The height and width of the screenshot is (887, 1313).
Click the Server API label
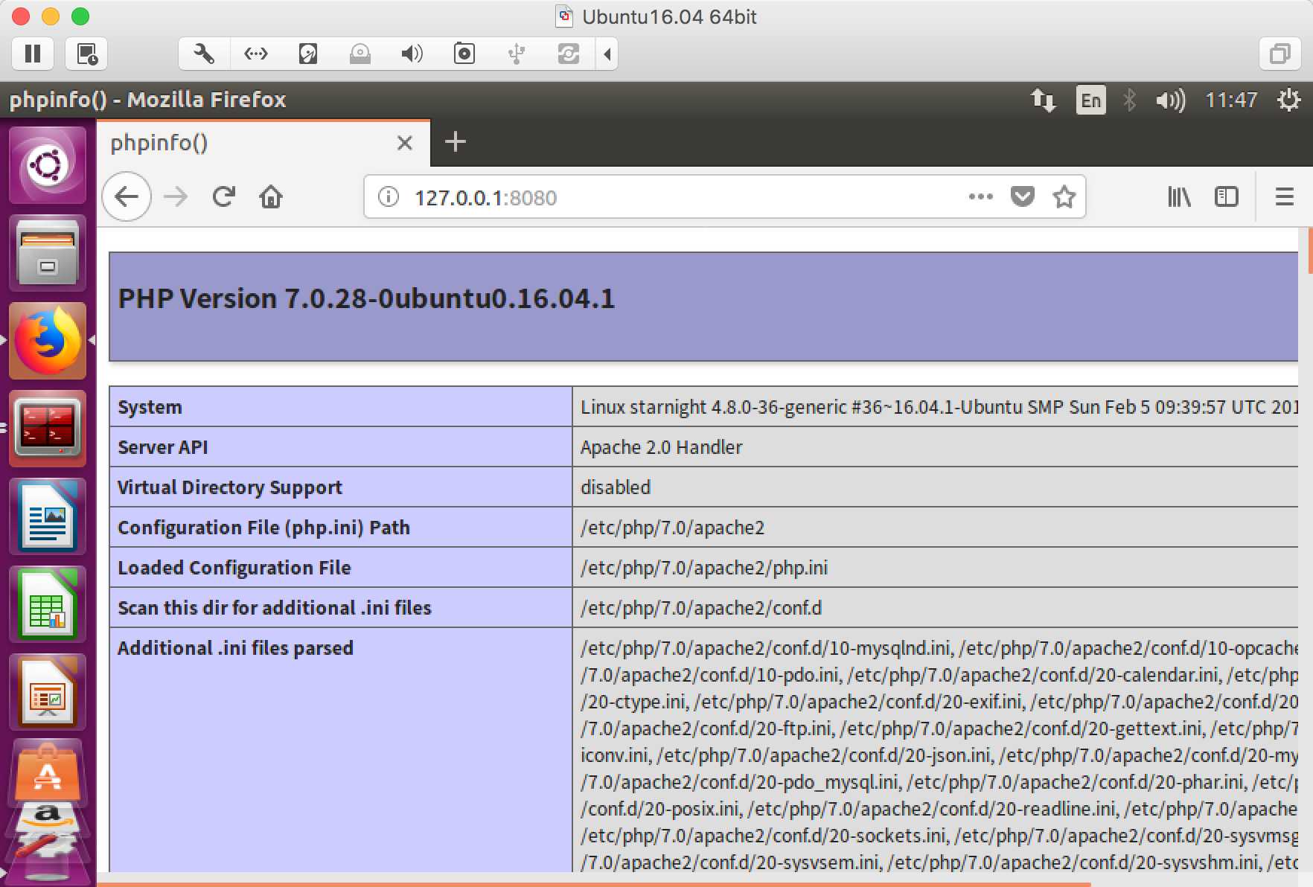click(163, 447)
